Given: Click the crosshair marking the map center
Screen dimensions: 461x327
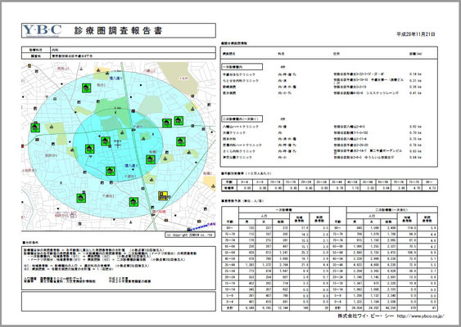Looking at the screenshot, I should 118,146.
